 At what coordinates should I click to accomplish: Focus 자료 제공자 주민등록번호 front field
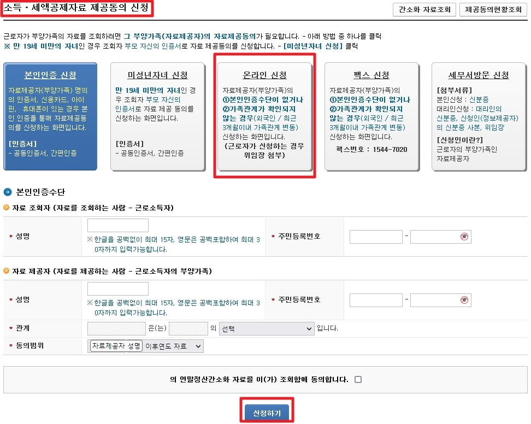click(376, 300)
